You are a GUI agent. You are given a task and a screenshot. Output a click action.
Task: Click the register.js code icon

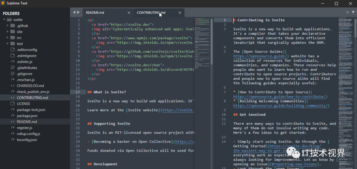[x=13, y=128]
